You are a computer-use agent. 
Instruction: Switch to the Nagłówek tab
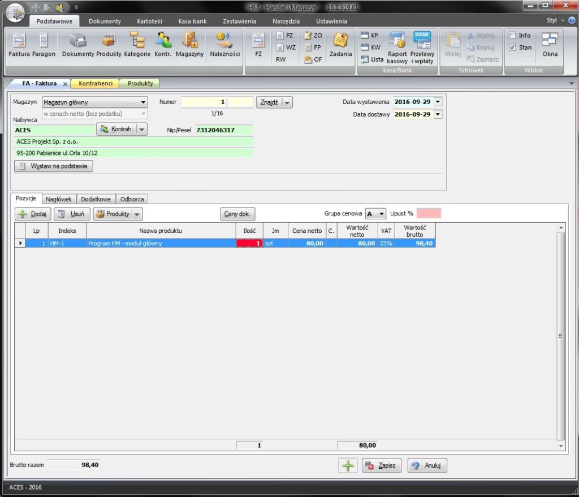coord(58,199)
